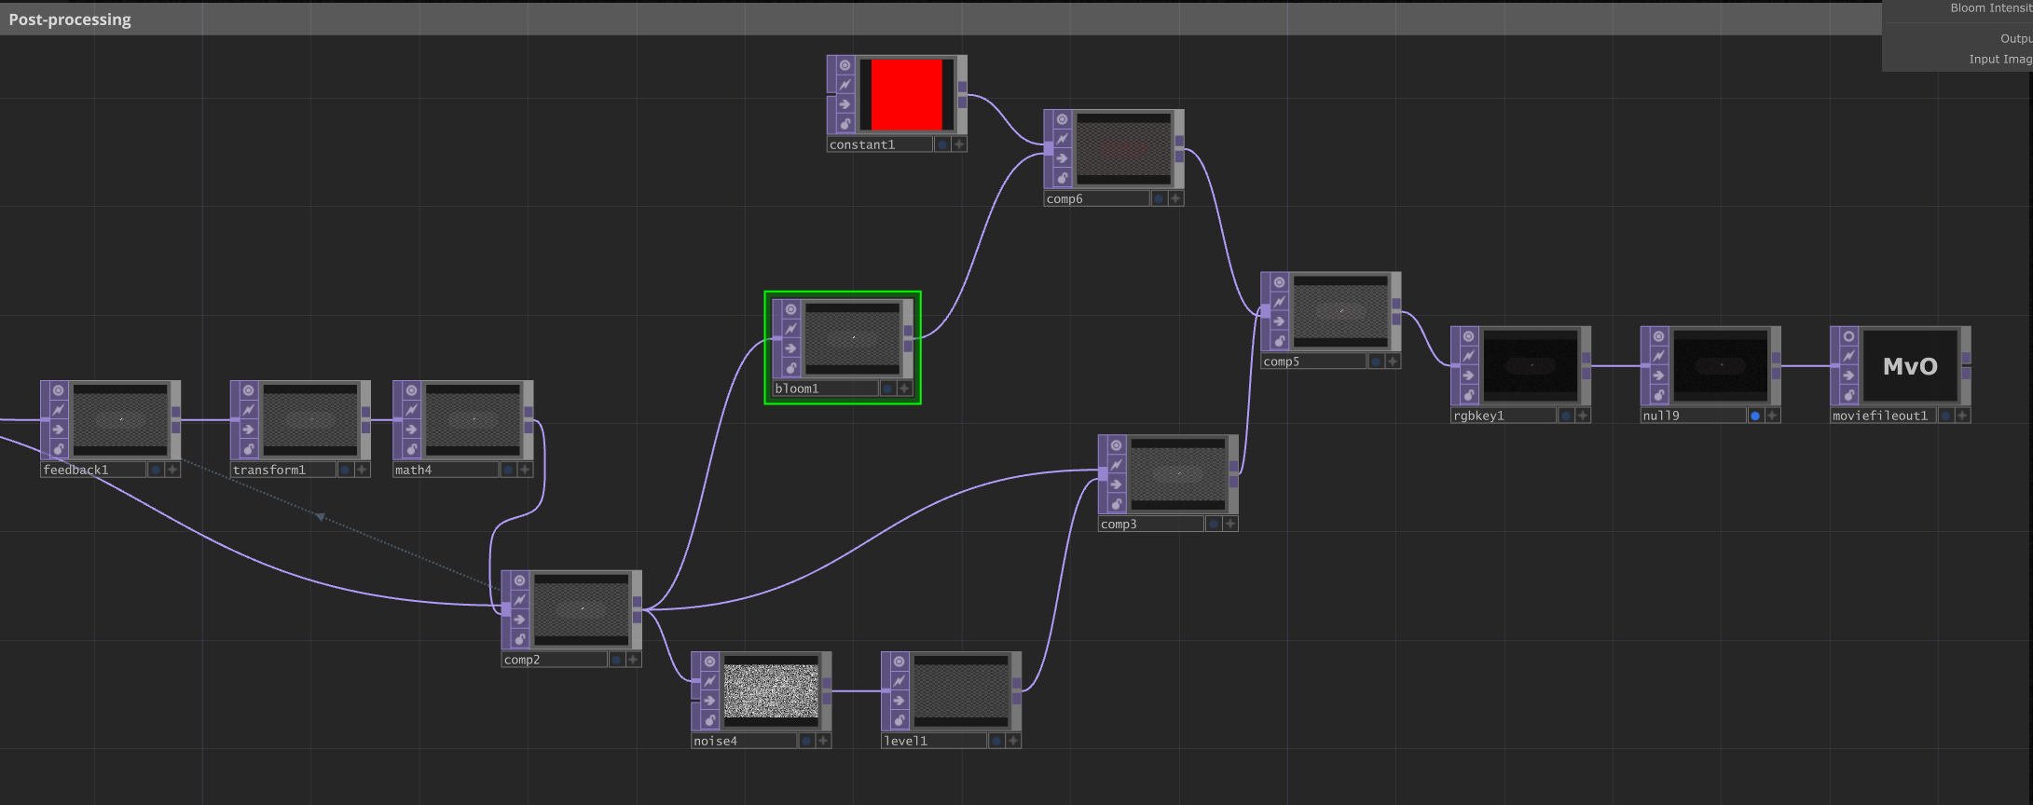Click plus icon on comp6
This screenshot has width=2033, height=805.
(1175, 198)
